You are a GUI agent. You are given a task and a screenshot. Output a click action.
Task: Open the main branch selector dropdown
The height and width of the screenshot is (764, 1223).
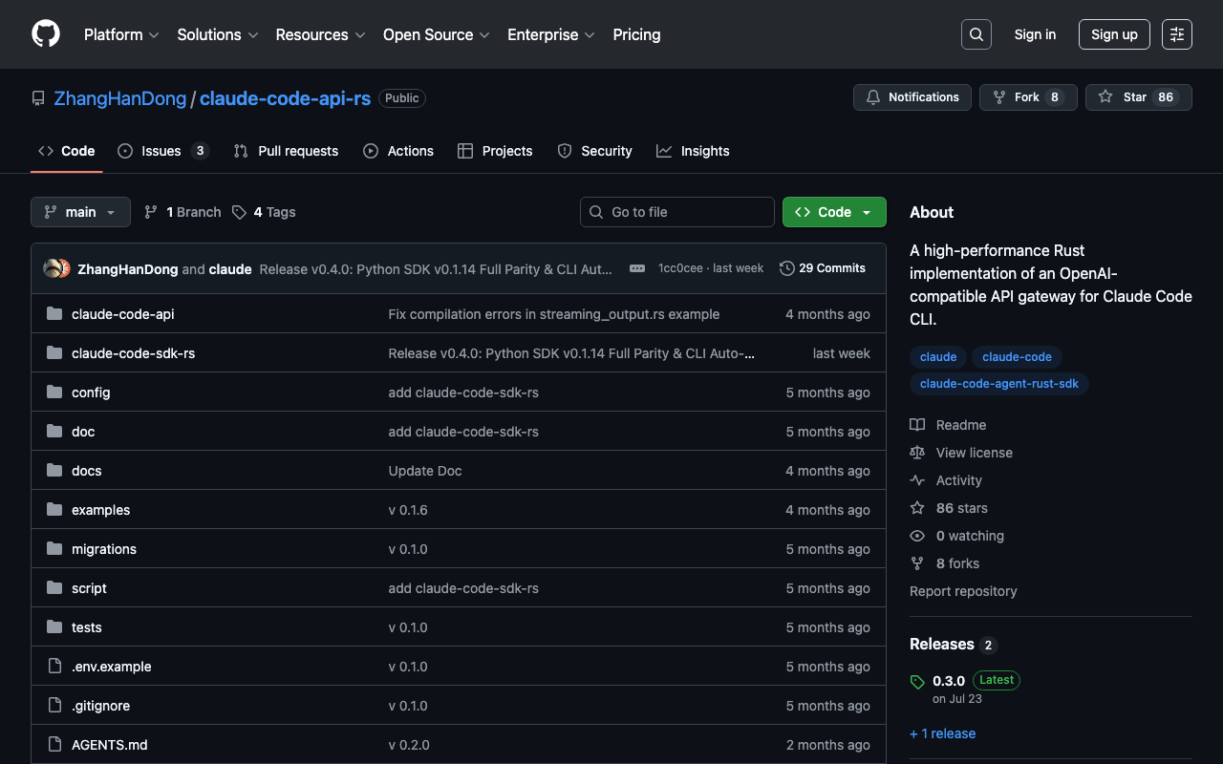[80, 212]
